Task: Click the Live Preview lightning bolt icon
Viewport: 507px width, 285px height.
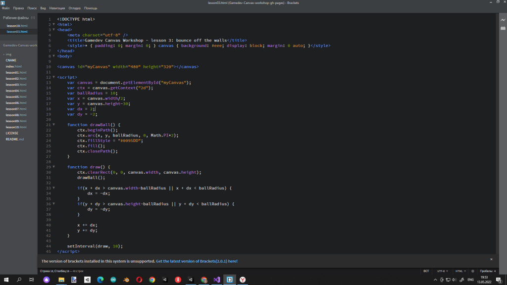Action: tap(503, 20)
